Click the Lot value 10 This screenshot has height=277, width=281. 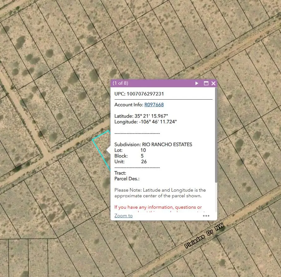tap(143, 150)
